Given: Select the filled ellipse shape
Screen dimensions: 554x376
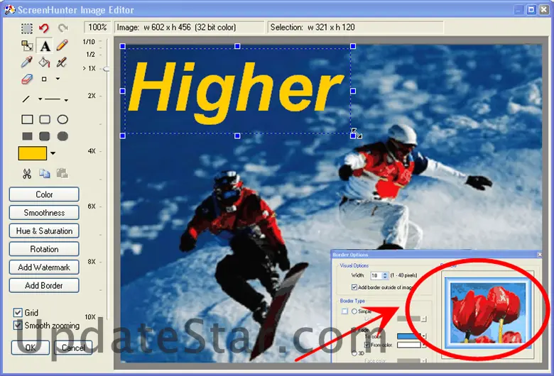Looking at the screenshot, I should tap(63, 136).
